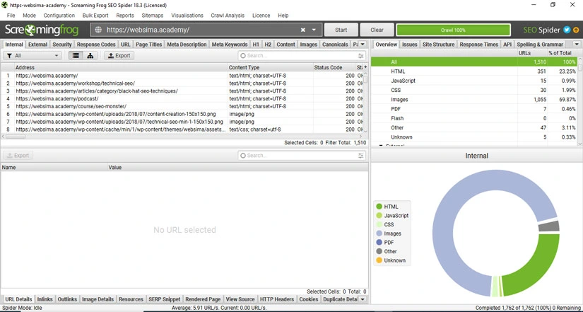
Task: Click the lower Search field
Action: pos(302,156)
